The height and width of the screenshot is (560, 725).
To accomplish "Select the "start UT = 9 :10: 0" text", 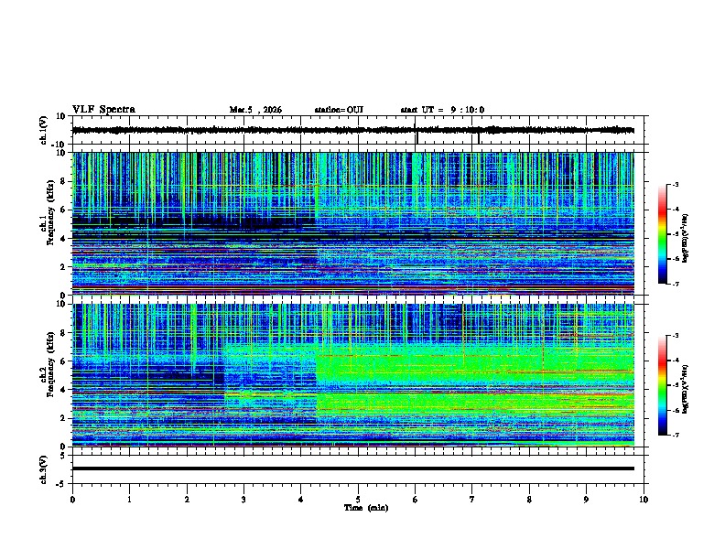I will click(442, 110).
